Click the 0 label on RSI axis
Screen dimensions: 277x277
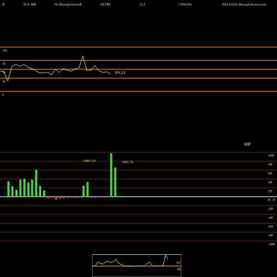click(x=3, y=95)
